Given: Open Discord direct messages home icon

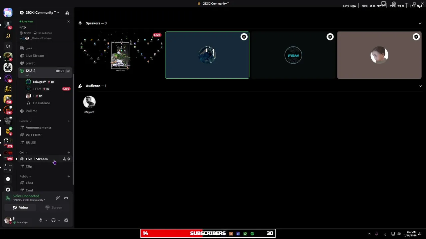Looking at the screenshot, I should point(8,13).
